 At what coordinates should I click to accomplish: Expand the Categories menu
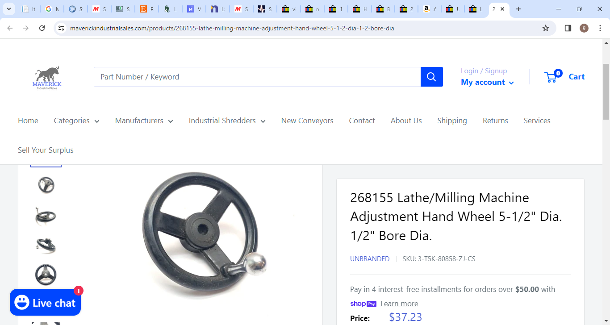(x=76, y=121)
